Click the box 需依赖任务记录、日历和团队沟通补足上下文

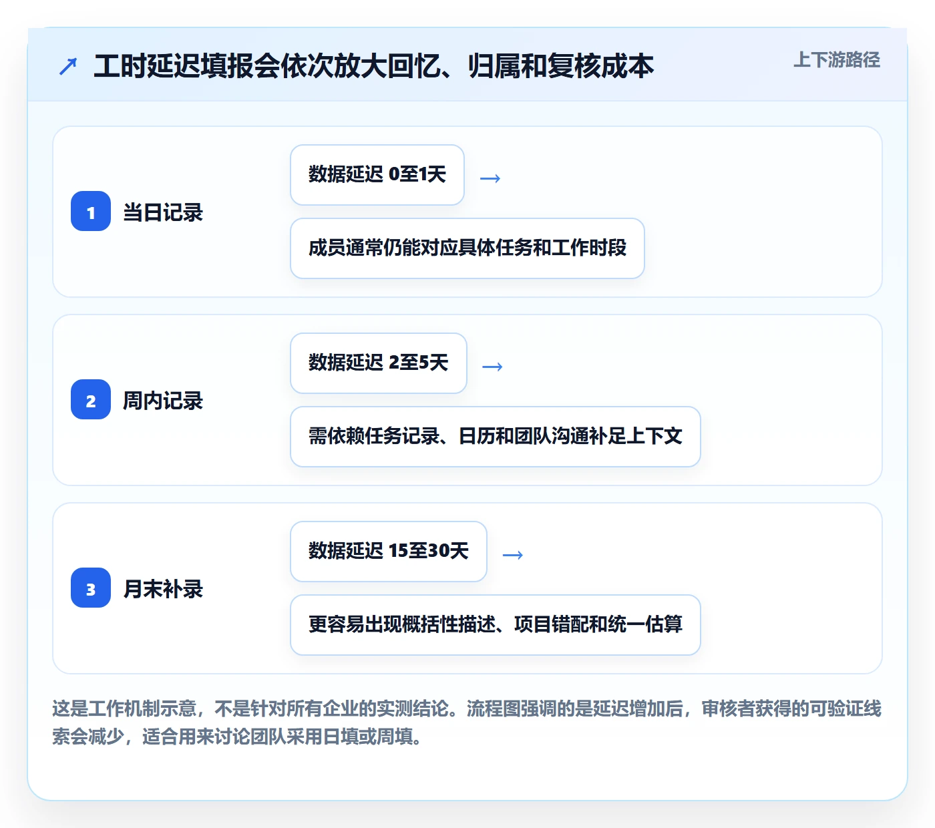coord(496,437)
